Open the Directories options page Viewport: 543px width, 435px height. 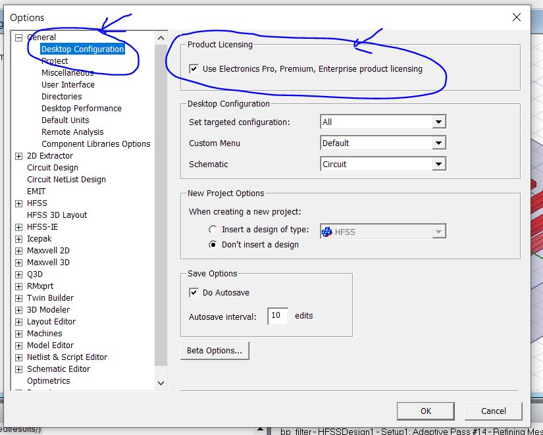62,96
